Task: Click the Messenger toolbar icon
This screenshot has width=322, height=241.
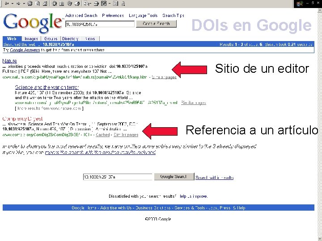Action: [x=123, y=3]
